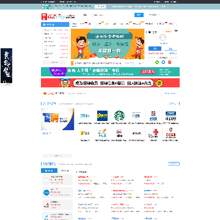Select the first underlined navigation tab
Image resolution: width=220 pixels, height=220 pixels.
pos(75,24)
